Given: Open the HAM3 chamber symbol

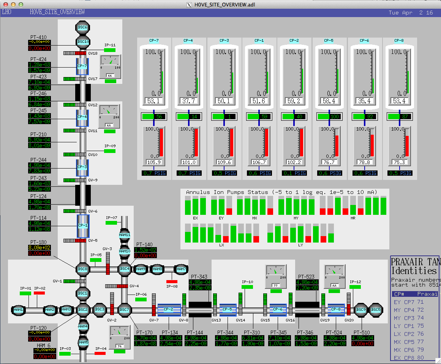Looking at the screenshot, I should [66, 309].
